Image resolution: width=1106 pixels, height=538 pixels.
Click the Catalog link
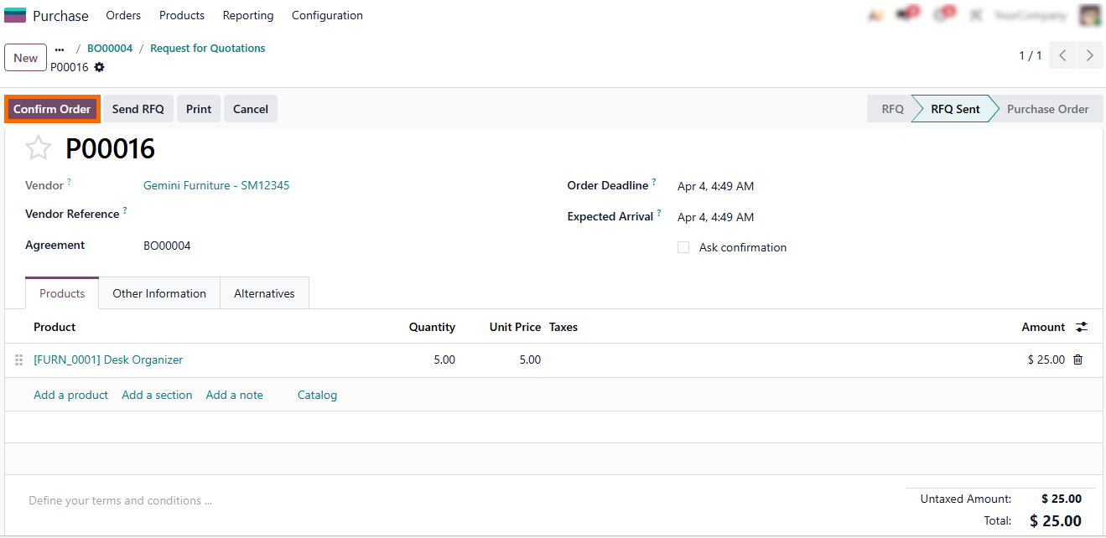pyautogui.click(x=317, y=395)
